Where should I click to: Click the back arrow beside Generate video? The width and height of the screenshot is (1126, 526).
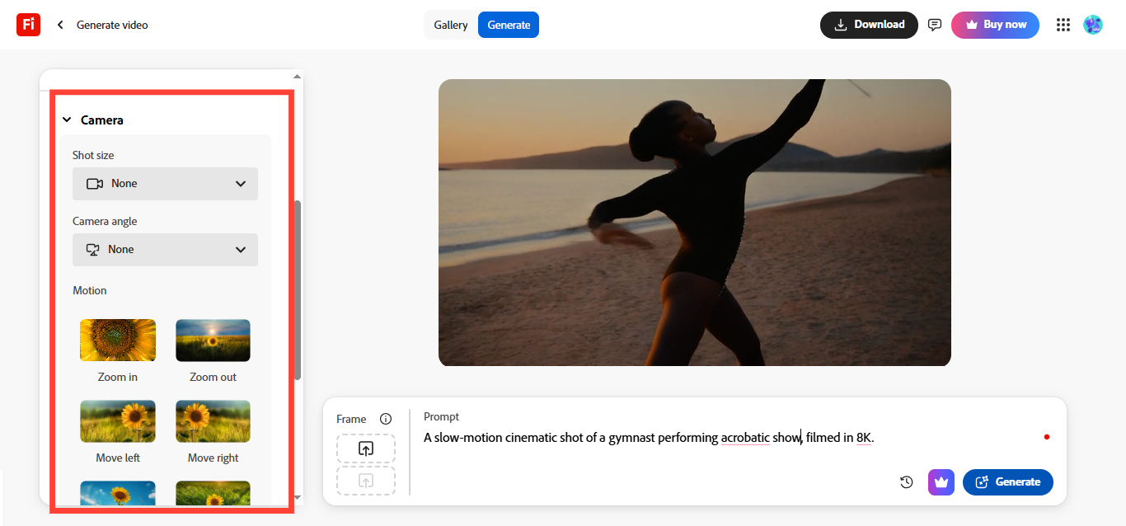click(59, 25)
